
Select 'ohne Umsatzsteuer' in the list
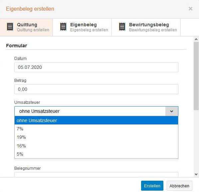click(x=96, y=120)
